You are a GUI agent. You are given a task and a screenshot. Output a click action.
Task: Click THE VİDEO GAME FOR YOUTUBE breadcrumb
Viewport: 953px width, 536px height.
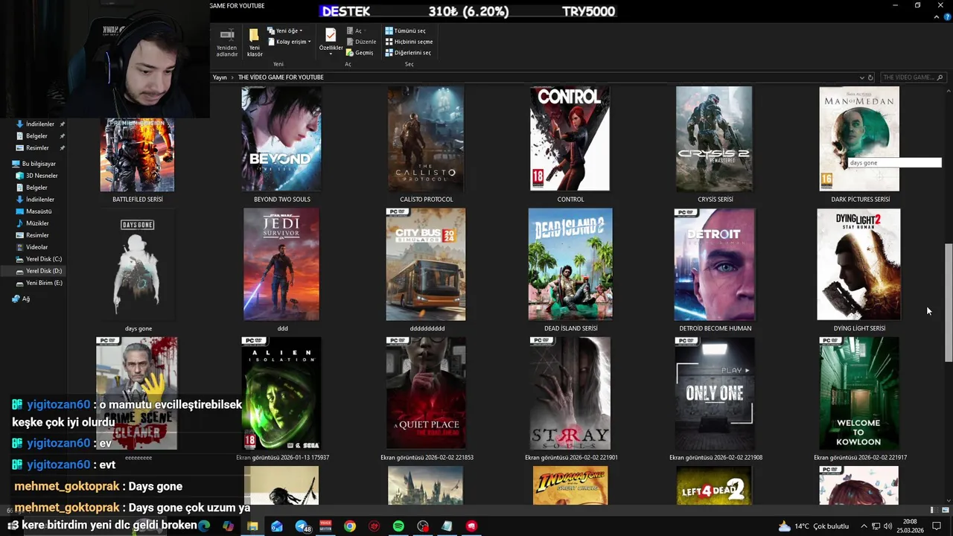(x=281, y=77)
